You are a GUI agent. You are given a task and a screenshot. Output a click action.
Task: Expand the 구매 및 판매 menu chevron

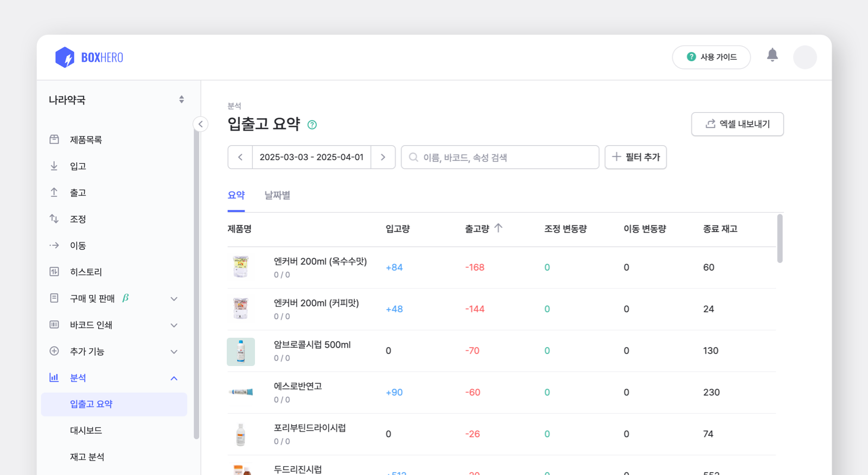pyautogui.click(x=174, y=299)
